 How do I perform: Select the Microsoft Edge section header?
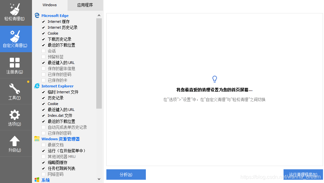(x=55, y=16)
